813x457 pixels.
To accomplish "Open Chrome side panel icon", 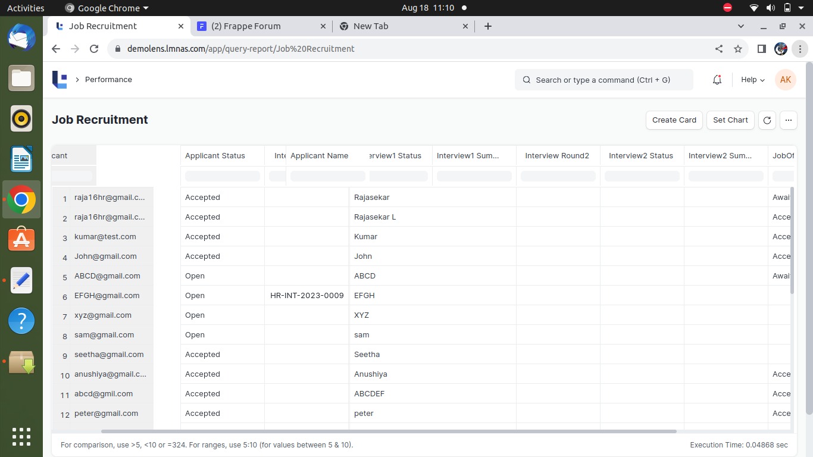I will (761, 49).
